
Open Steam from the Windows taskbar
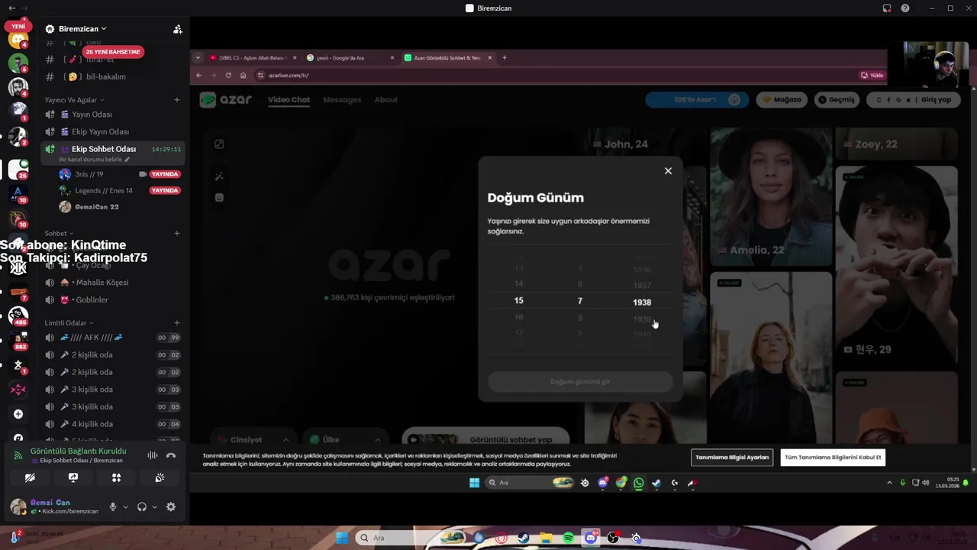pyautogui.click(x=524, y=539)
